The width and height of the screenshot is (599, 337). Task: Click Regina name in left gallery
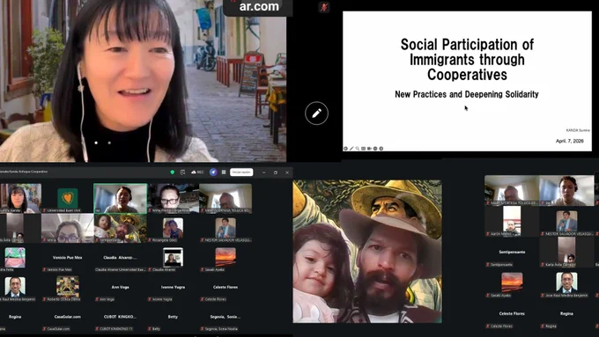pos(15,317)
